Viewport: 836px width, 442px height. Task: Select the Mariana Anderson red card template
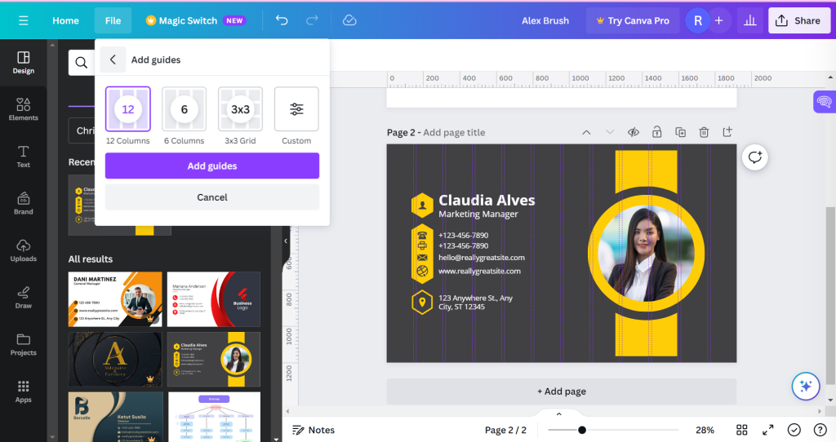[214, 299]
